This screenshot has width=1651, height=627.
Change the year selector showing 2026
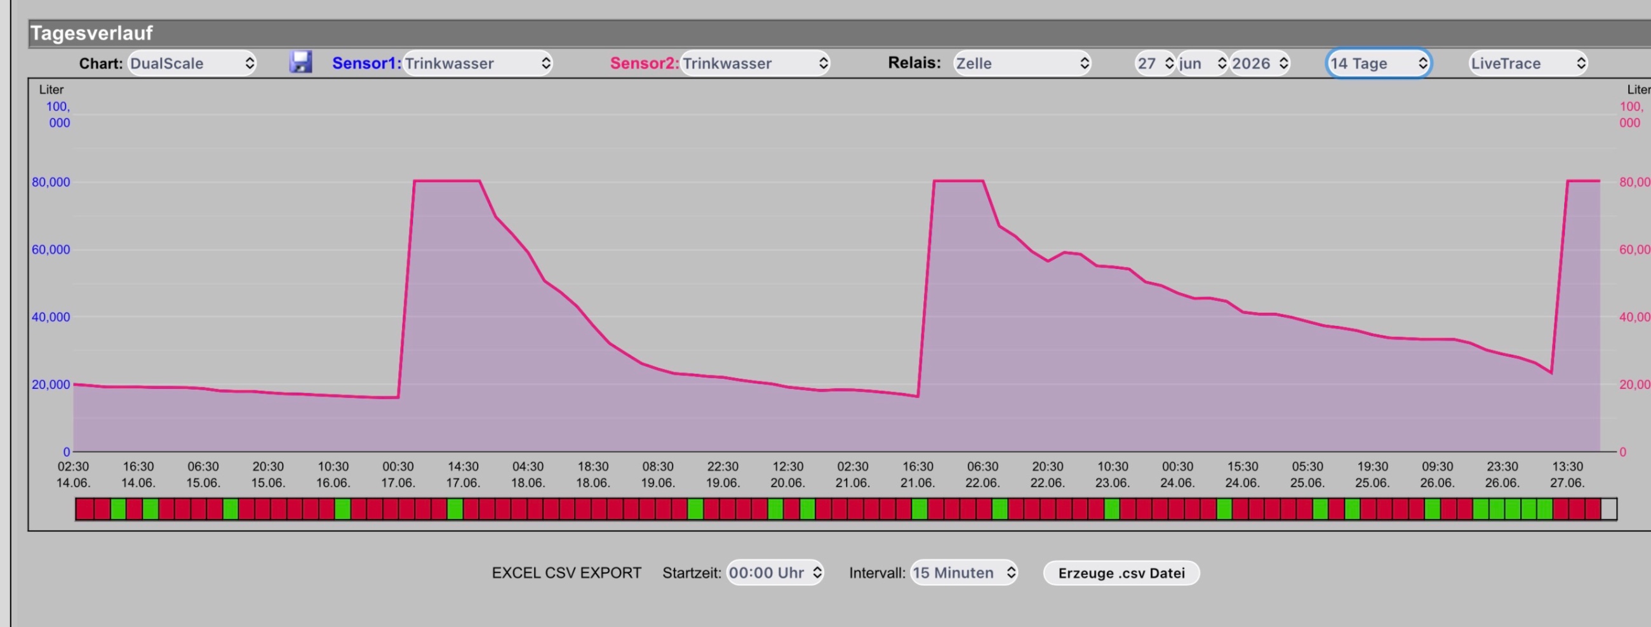[x=1260, y=63]
